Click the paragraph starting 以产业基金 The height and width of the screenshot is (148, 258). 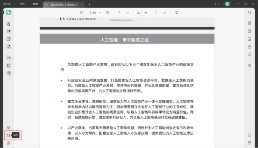pos(130,133)
